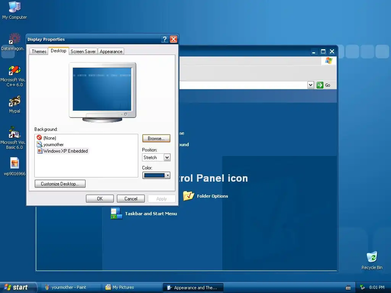The width and height of the screenshot is (391, 293).
Task: Switch to the Screen Saver tab
Action: 83,52
